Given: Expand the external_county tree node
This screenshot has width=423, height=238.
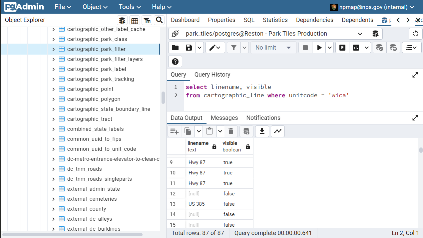Looking at the screenshot, I should 53,209.
